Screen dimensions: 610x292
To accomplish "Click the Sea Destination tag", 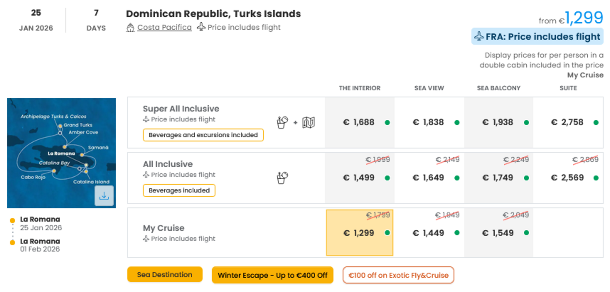I will 165,274.
